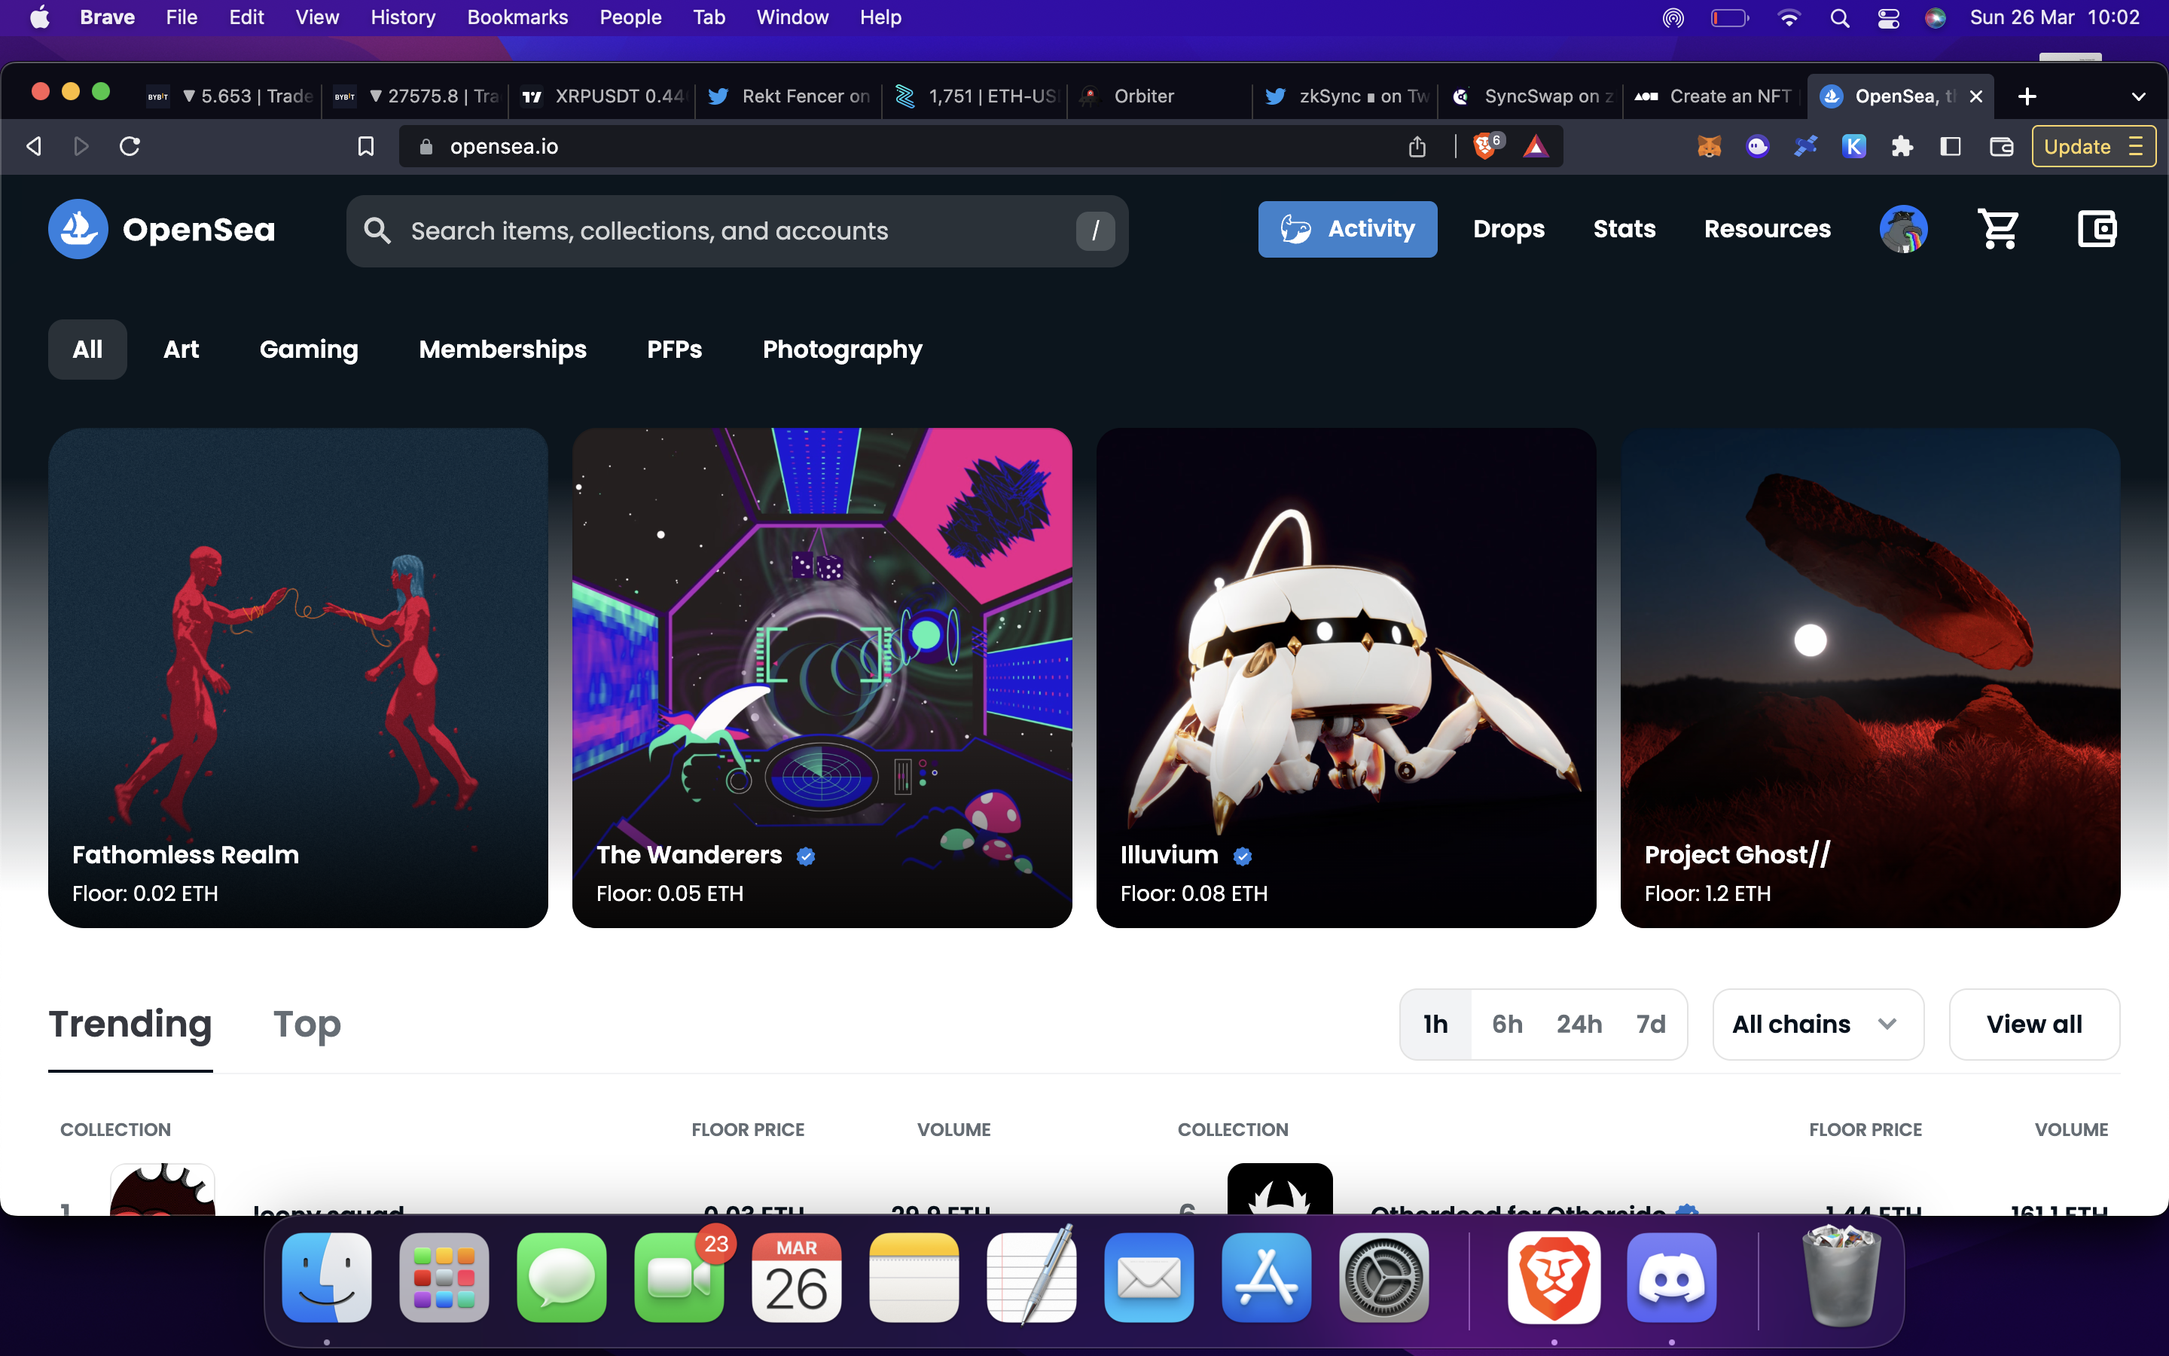Open the Brave app menu
Screen dimensions: 2169x1356
pyautogui.click(x=108, y=18)
